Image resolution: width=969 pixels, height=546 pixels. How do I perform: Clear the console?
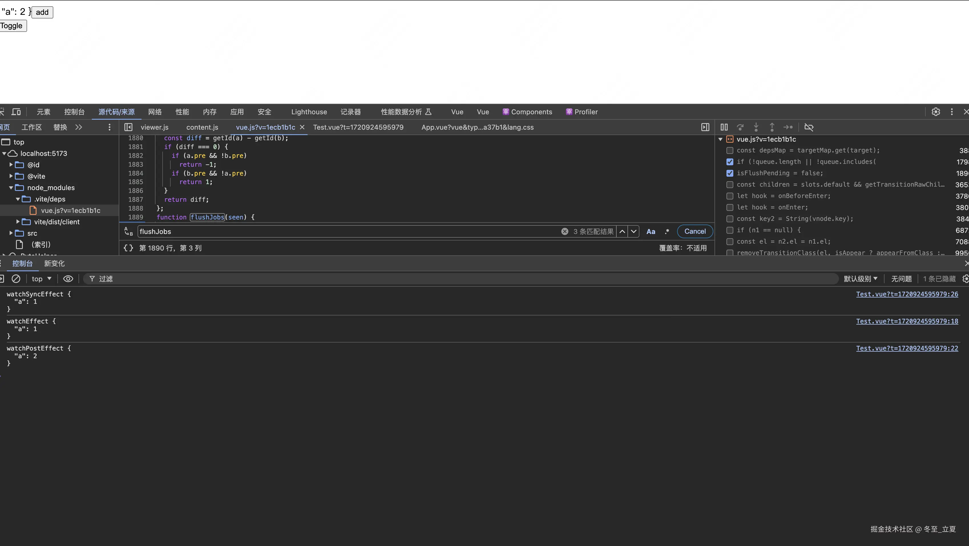[16, 278]
